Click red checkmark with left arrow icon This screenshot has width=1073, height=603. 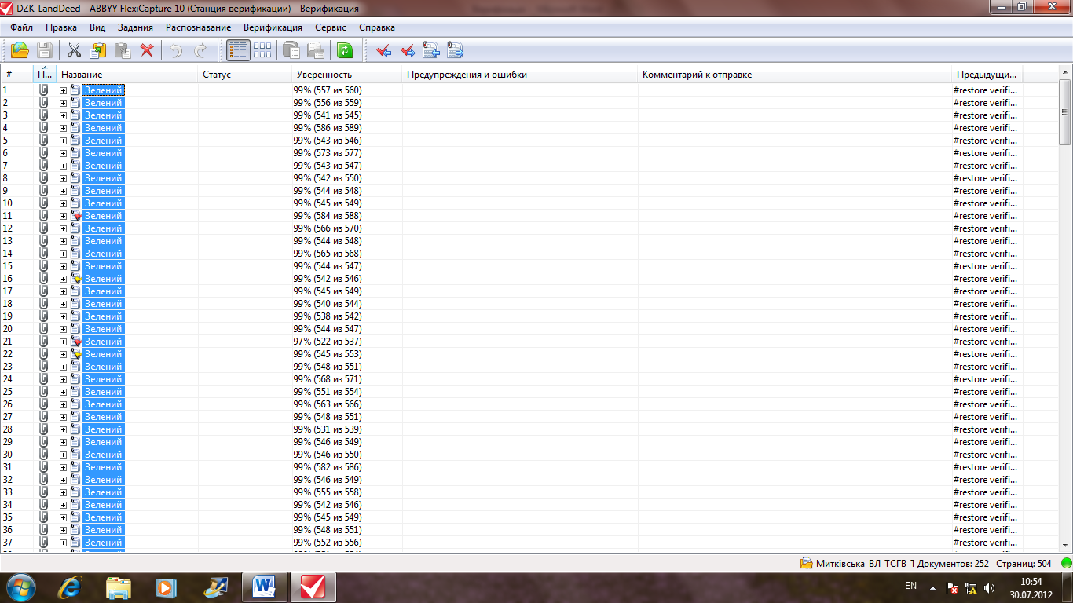(x=383, y=50)
